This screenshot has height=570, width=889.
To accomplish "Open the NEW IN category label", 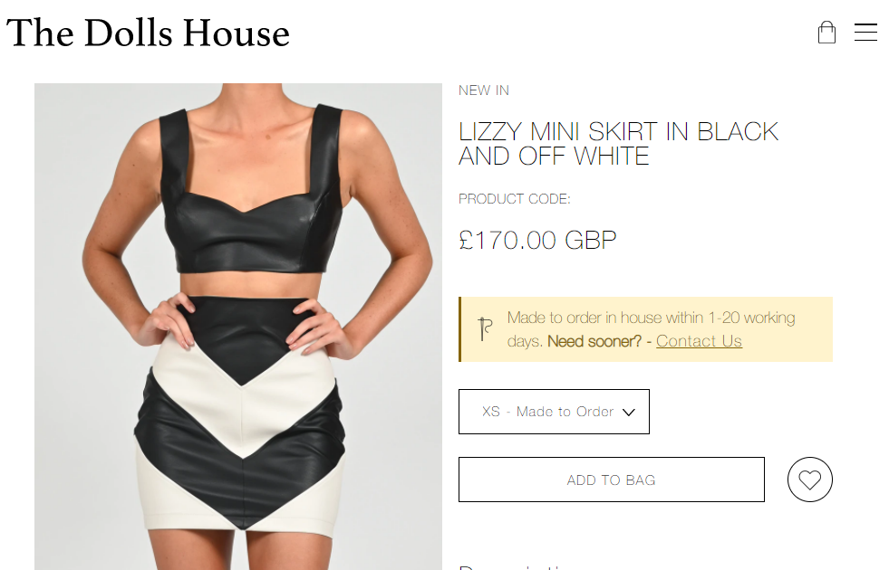I will tap(484, 90).
